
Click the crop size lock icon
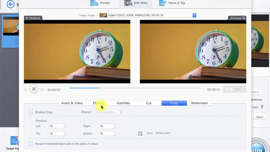click(140, 134)
